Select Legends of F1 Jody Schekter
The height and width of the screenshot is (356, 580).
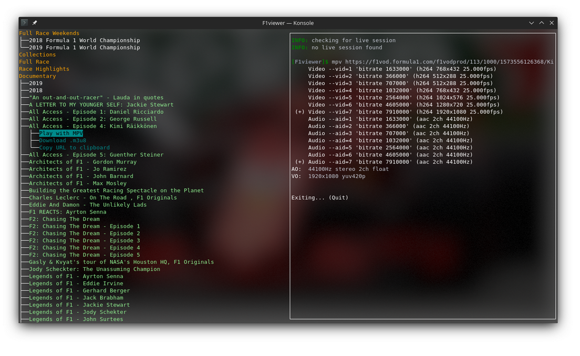[x=78, y=312]
